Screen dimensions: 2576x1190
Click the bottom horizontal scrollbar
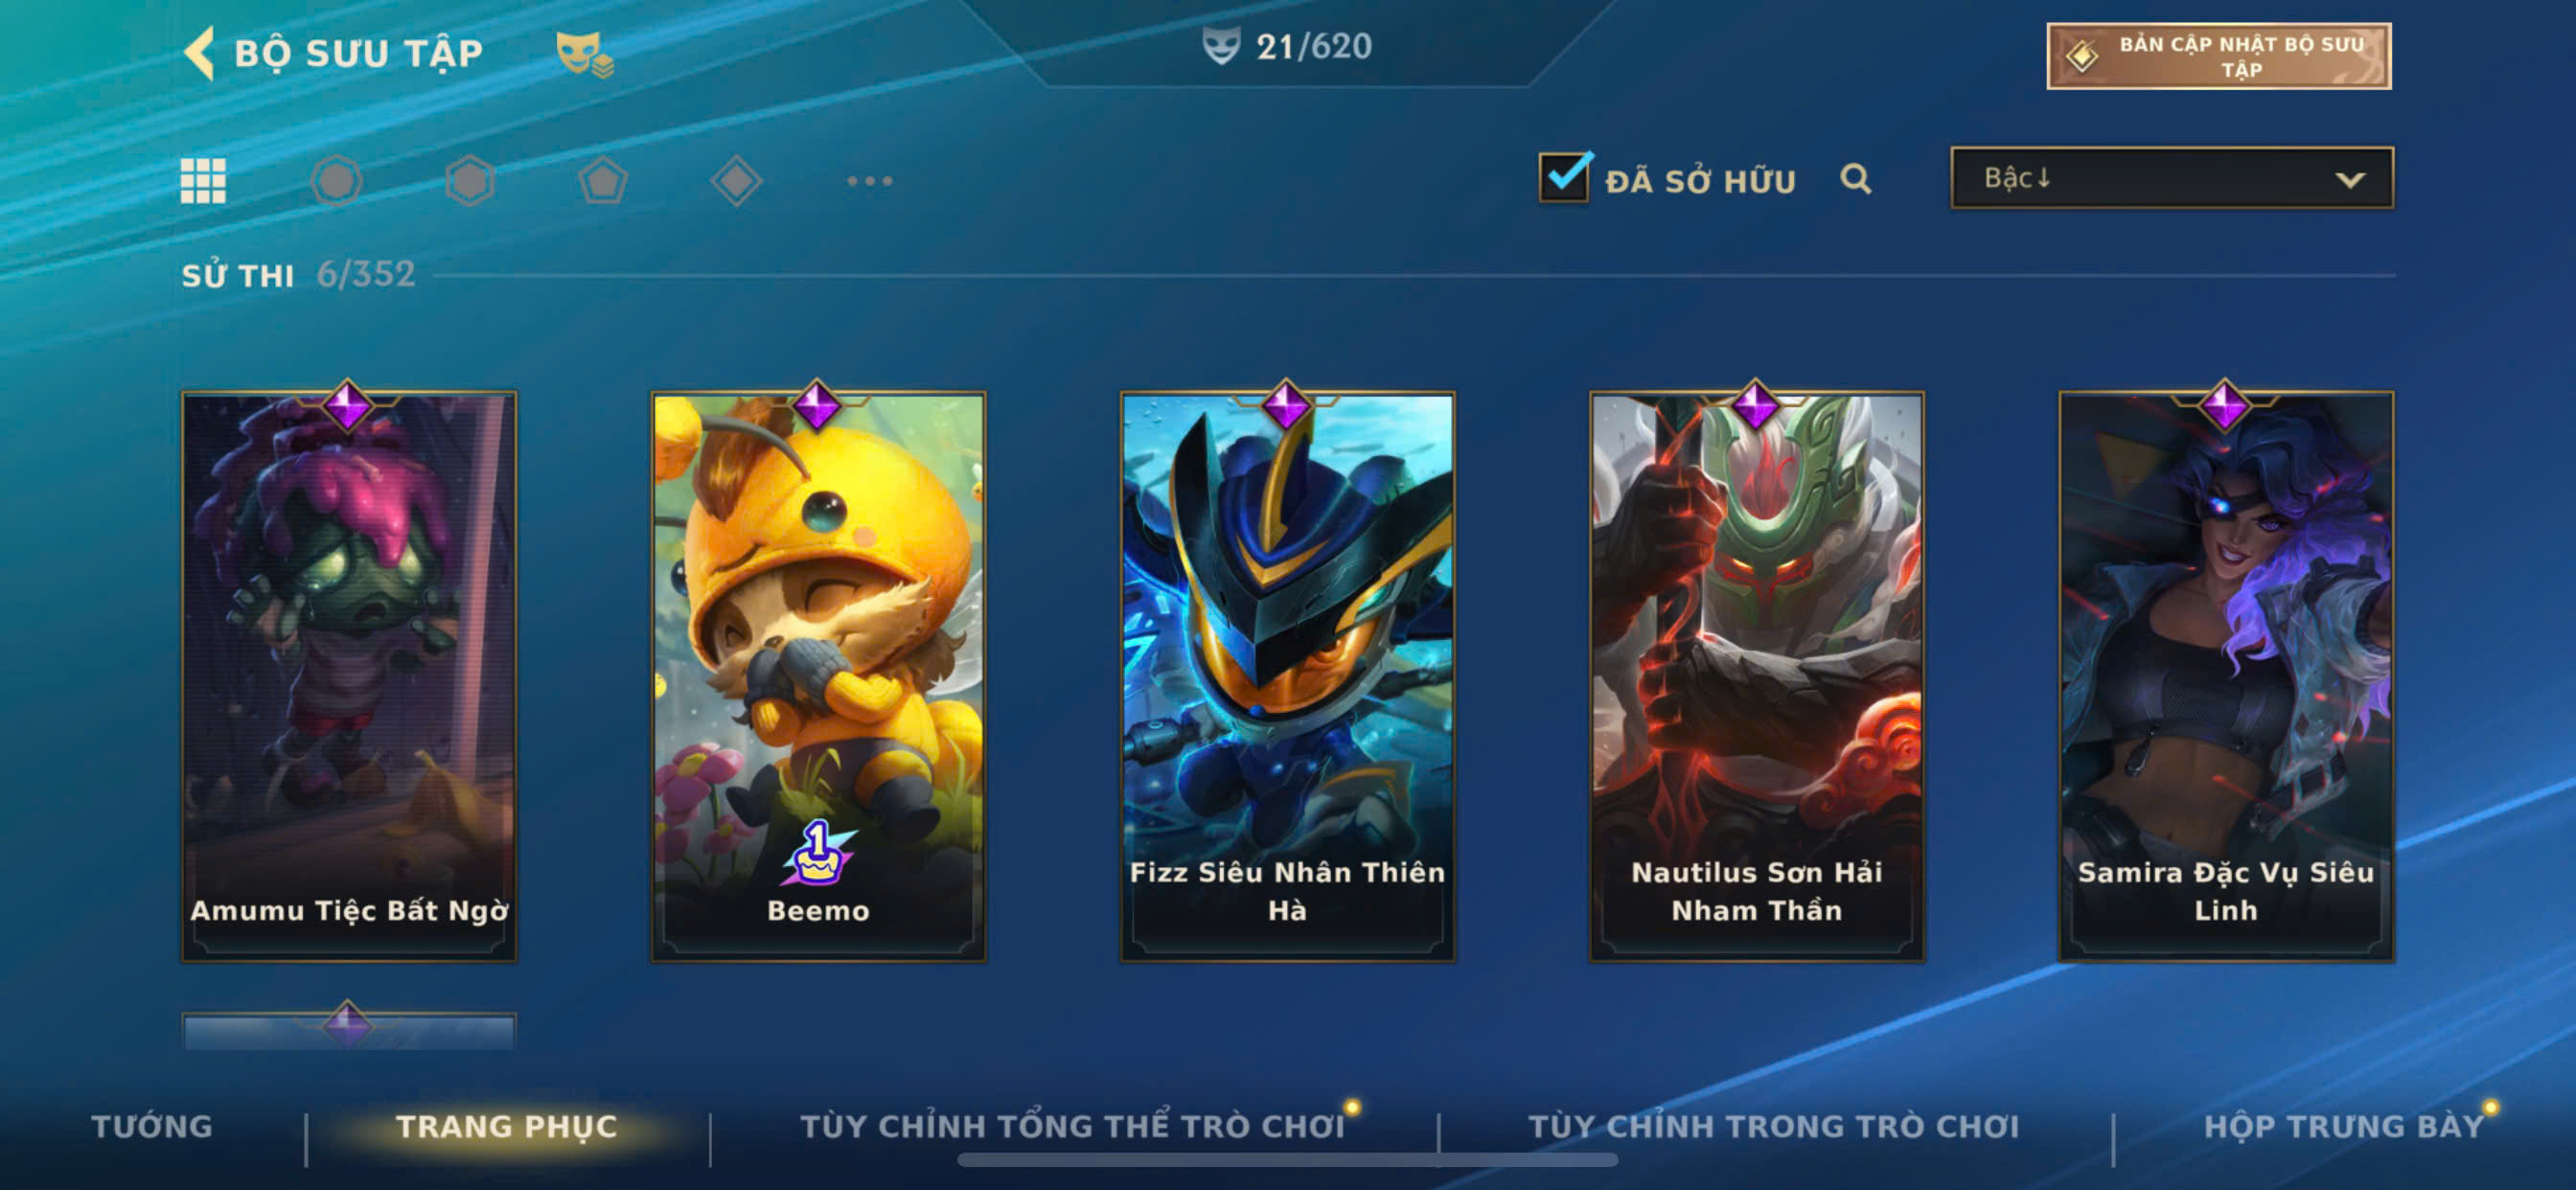[x=1287, y=1160]
